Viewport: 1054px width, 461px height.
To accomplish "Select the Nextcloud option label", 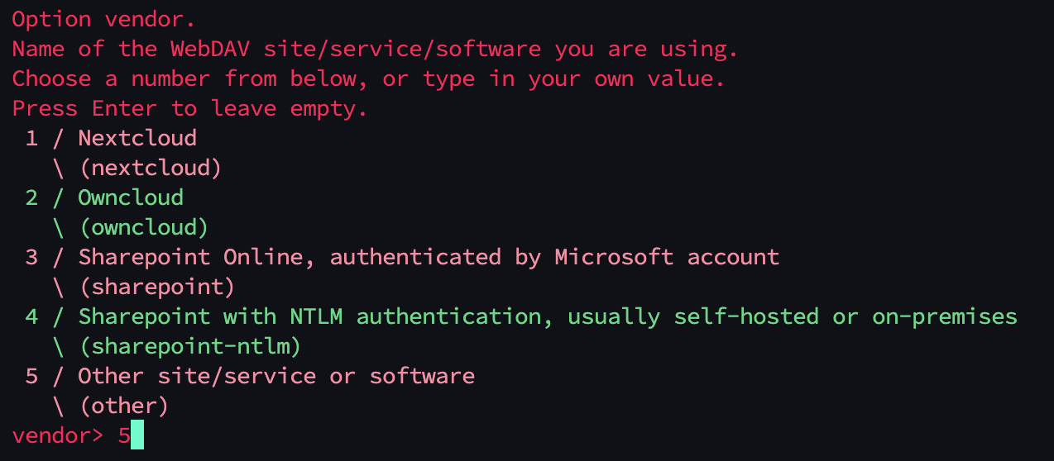I will (x=137, y=138).
